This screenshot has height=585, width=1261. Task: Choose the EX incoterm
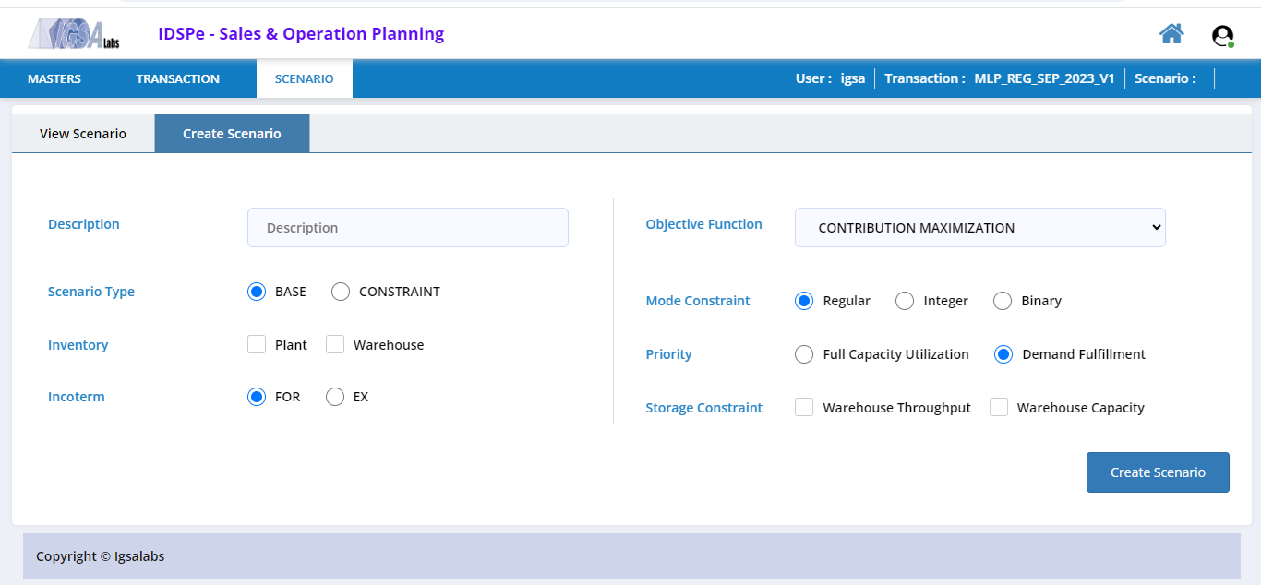(335, 397)
